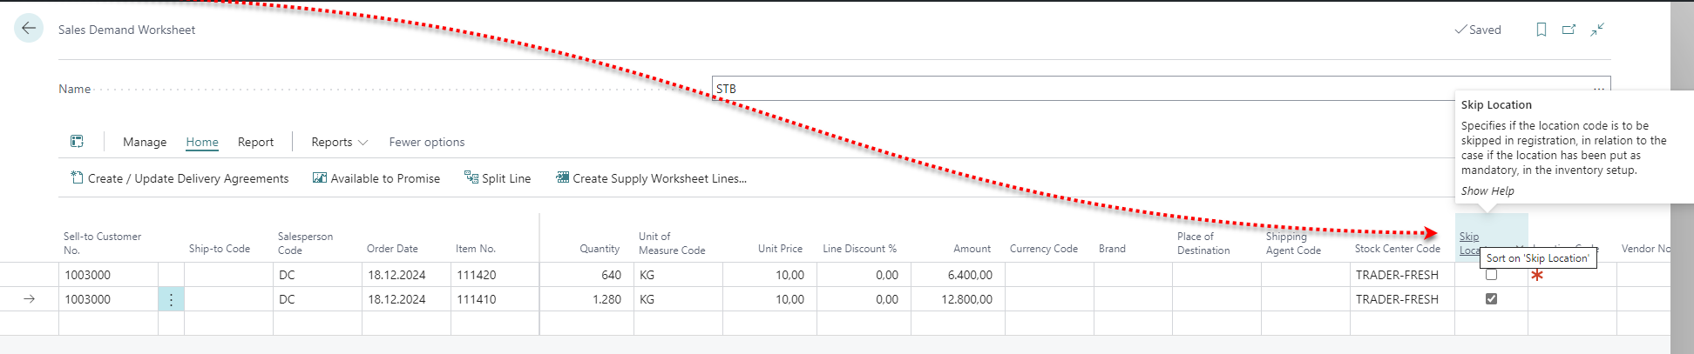Screen dimensions: 1694x354
Task: Click Fewer options
Action: click(426, 142)
